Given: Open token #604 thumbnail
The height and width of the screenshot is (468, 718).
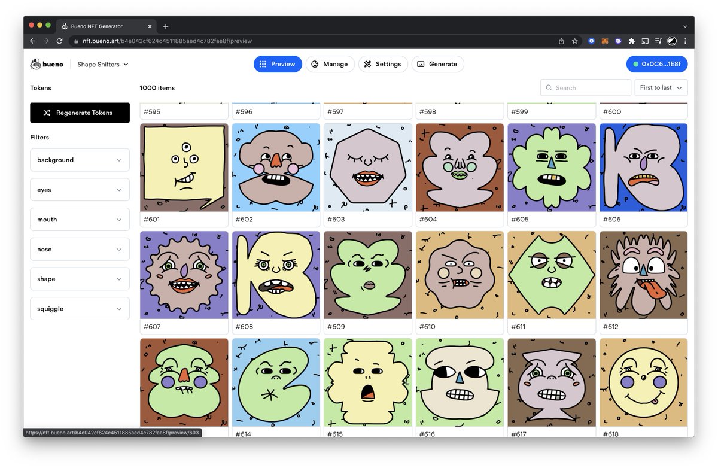Looking at the screenshot, I should pyautogui.click(x=460, y=168).
